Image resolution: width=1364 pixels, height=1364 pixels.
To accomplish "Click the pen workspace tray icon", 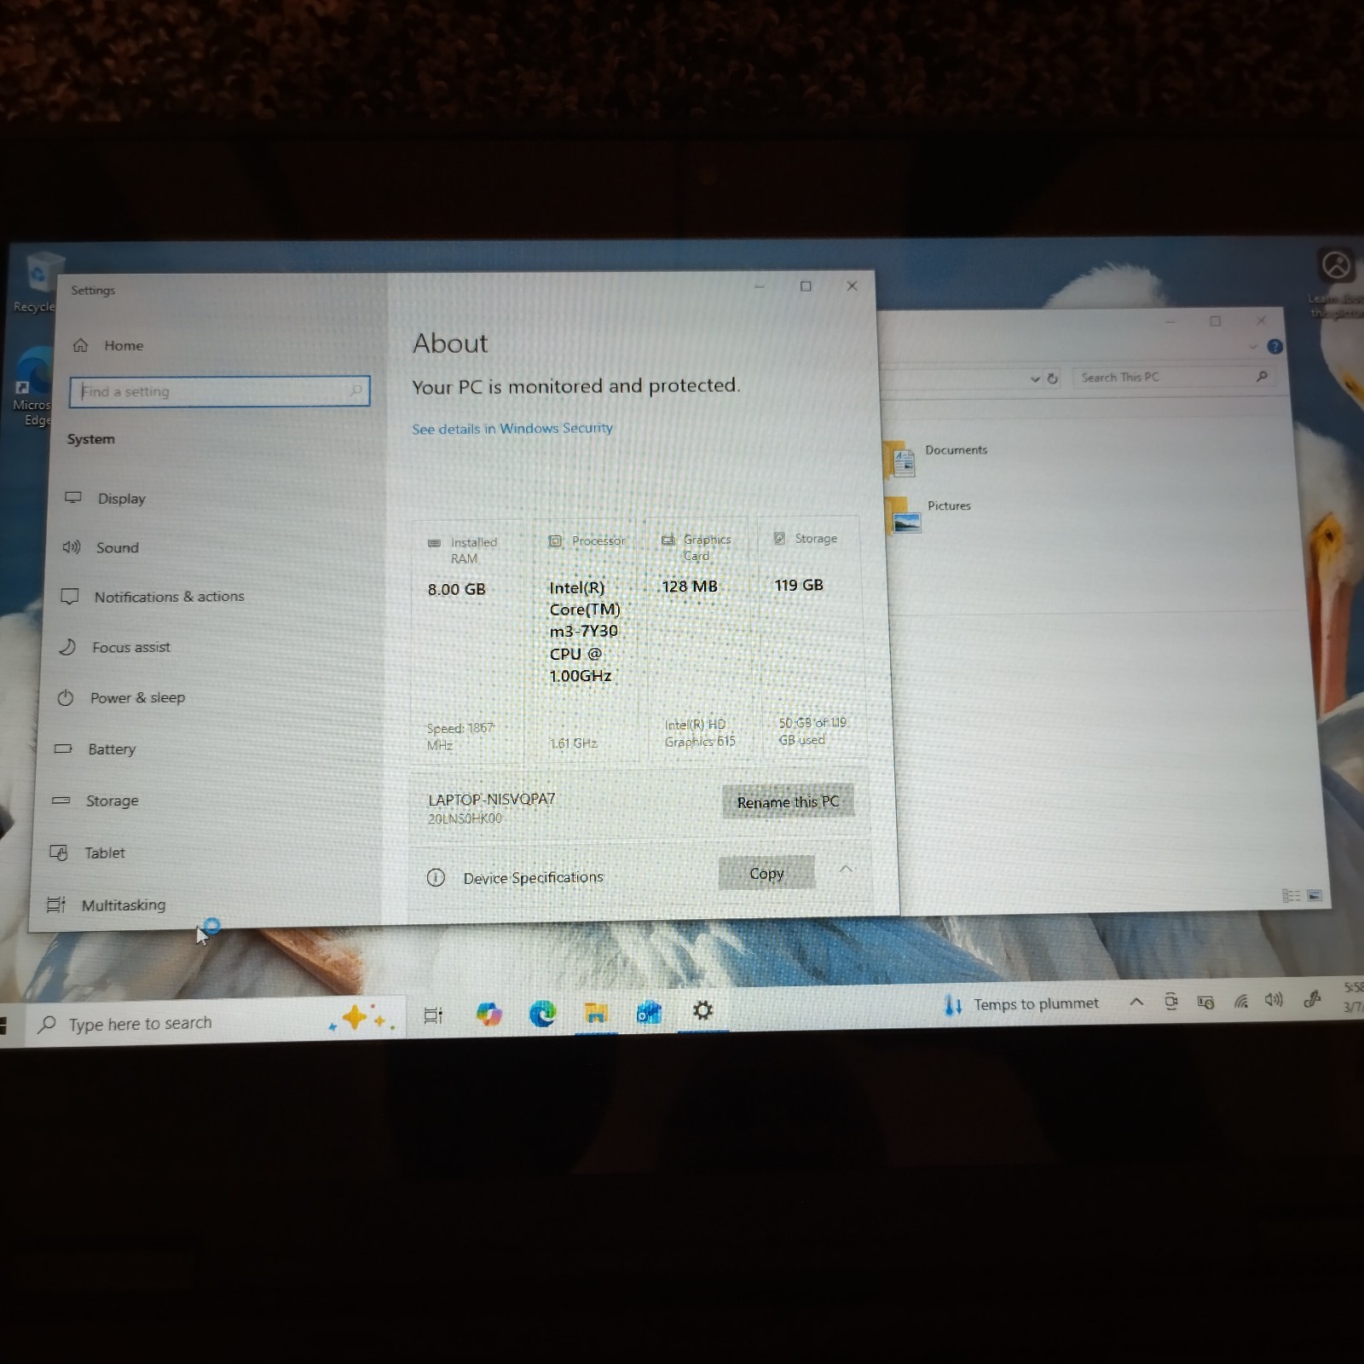I will (1312, 998).
